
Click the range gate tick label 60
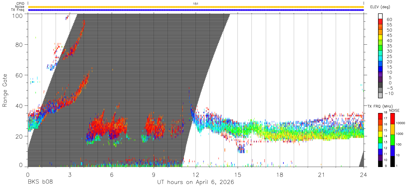[19, 75]
